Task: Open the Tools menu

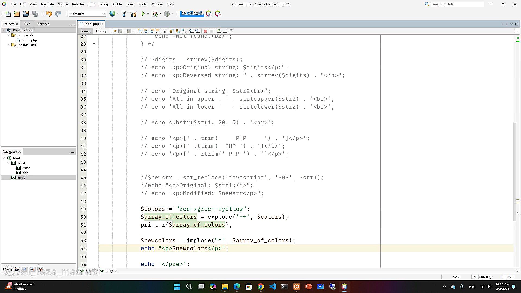Action: click(x=142, y=4)
